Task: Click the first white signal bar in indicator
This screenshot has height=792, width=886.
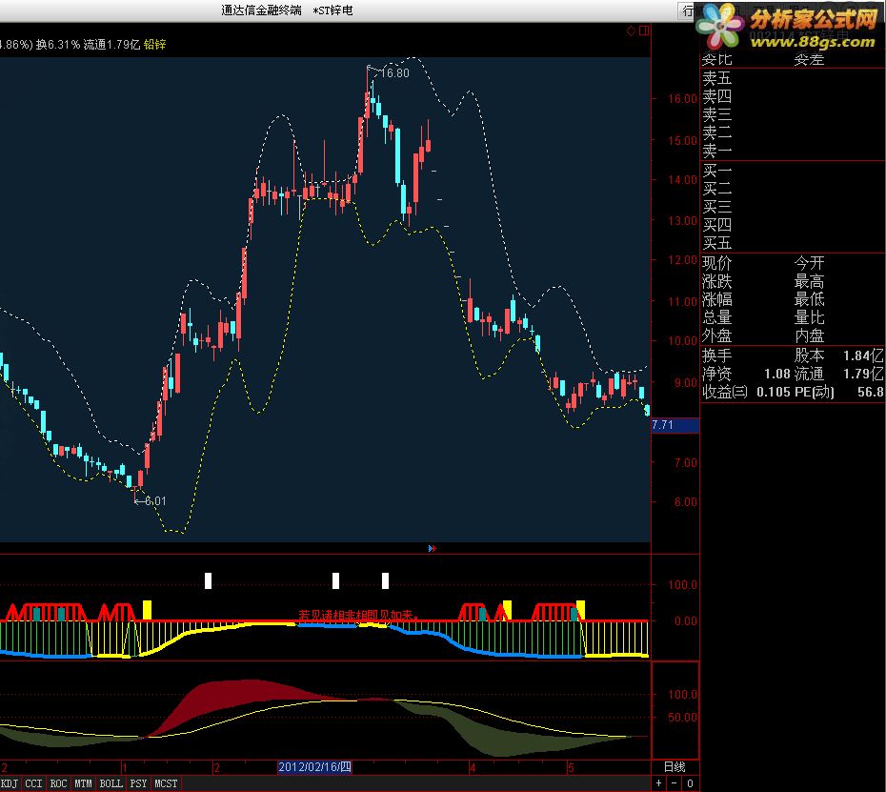Action: 208,580
